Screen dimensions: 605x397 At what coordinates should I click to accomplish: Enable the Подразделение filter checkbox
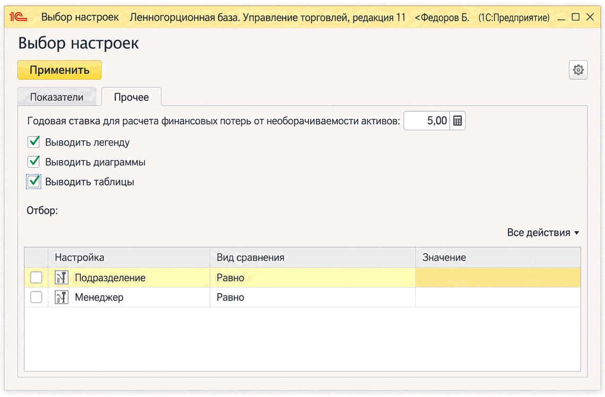pyautogui.click(x=36, y=278)
